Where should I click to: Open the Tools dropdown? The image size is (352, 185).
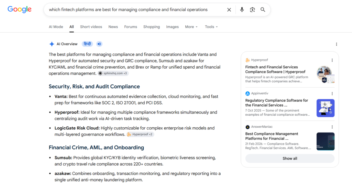[211, 27]
